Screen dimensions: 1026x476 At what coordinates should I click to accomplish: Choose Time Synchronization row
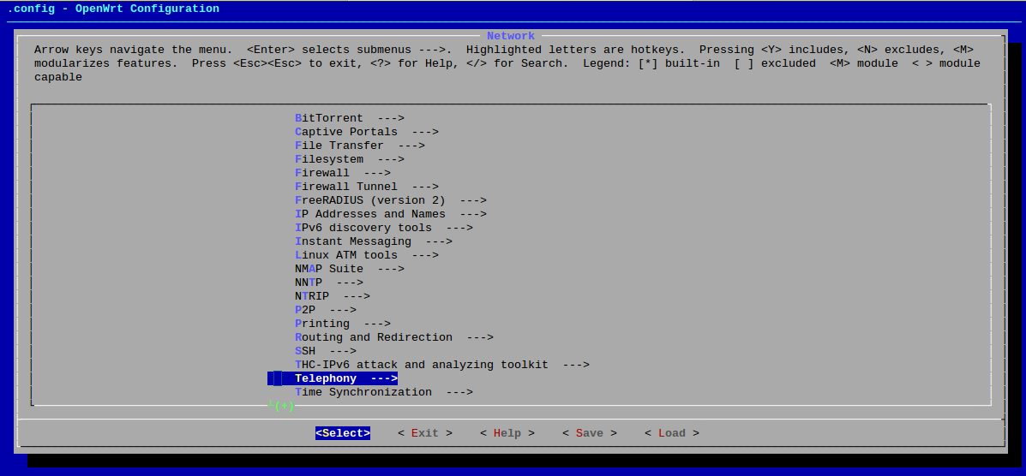(384, 393)
